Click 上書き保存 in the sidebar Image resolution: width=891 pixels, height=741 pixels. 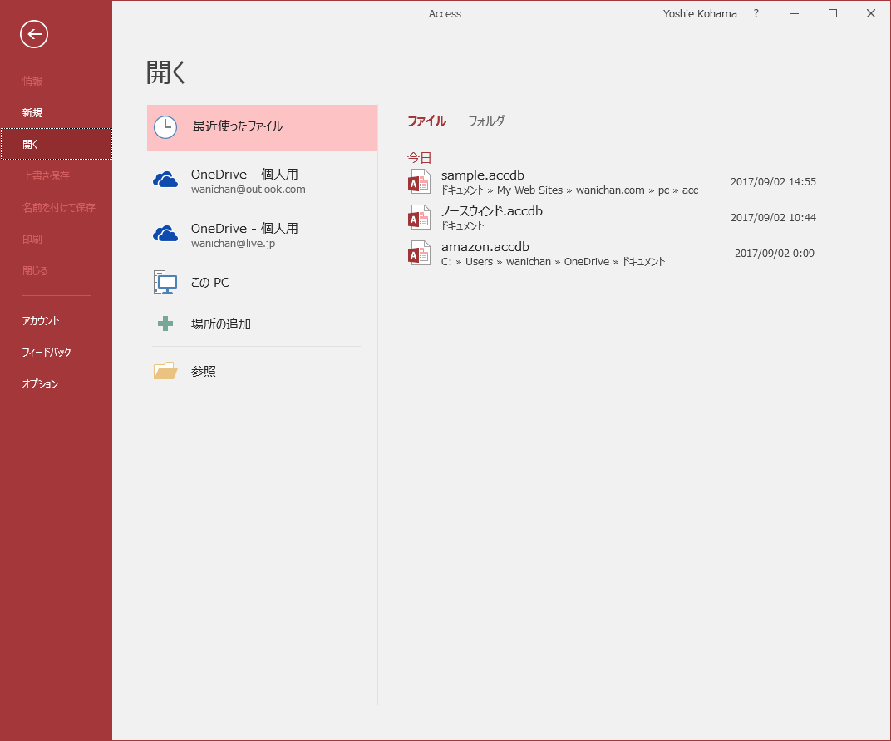[46, 175]
